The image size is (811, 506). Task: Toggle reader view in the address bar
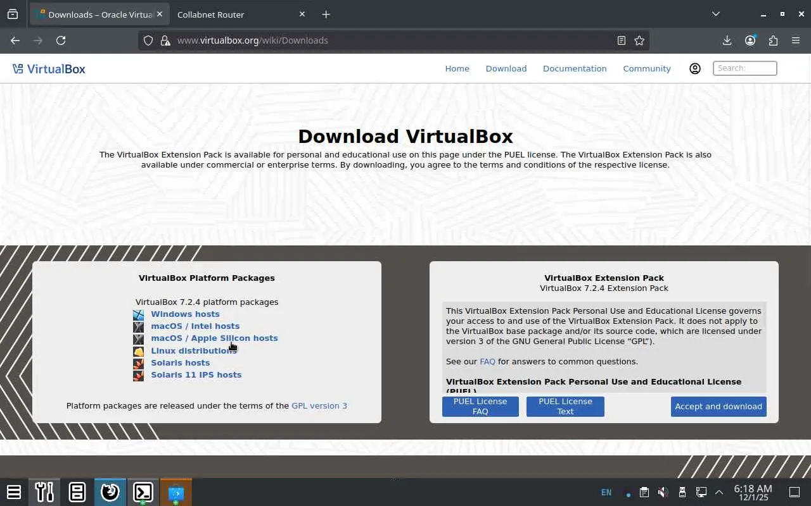[x=622, y=40]
